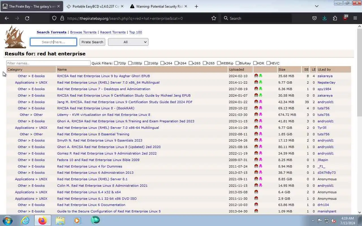Open Browse Torrents in the top navigation

click(83, 32)
